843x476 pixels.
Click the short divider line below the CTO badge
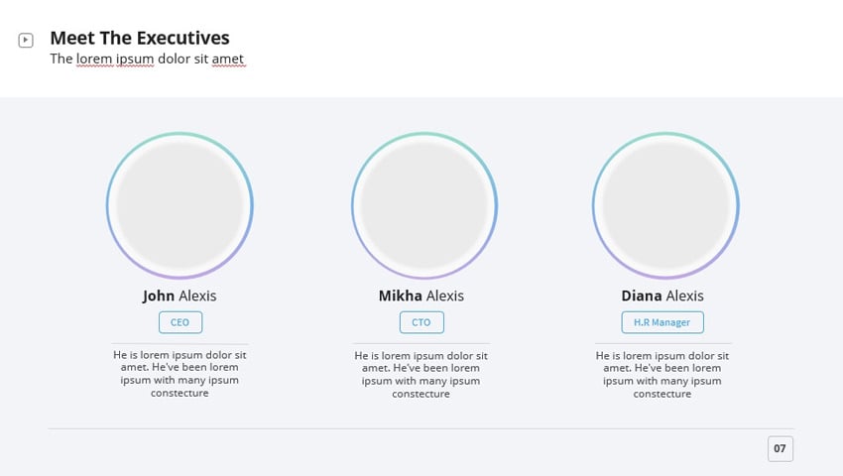tap(421, 344)
